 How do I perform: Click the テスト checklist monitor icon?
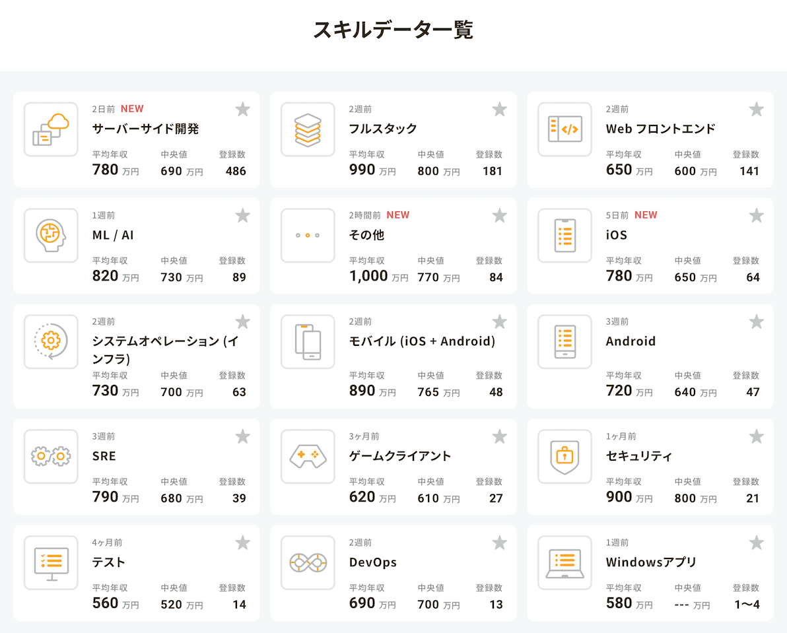click(x=51, y=563)
